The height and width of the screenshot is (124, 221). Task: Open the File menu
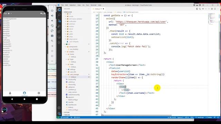point(62,5)
